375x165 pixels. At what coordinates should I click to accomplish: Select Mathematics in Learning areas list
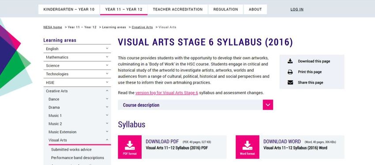pos(57,57)
